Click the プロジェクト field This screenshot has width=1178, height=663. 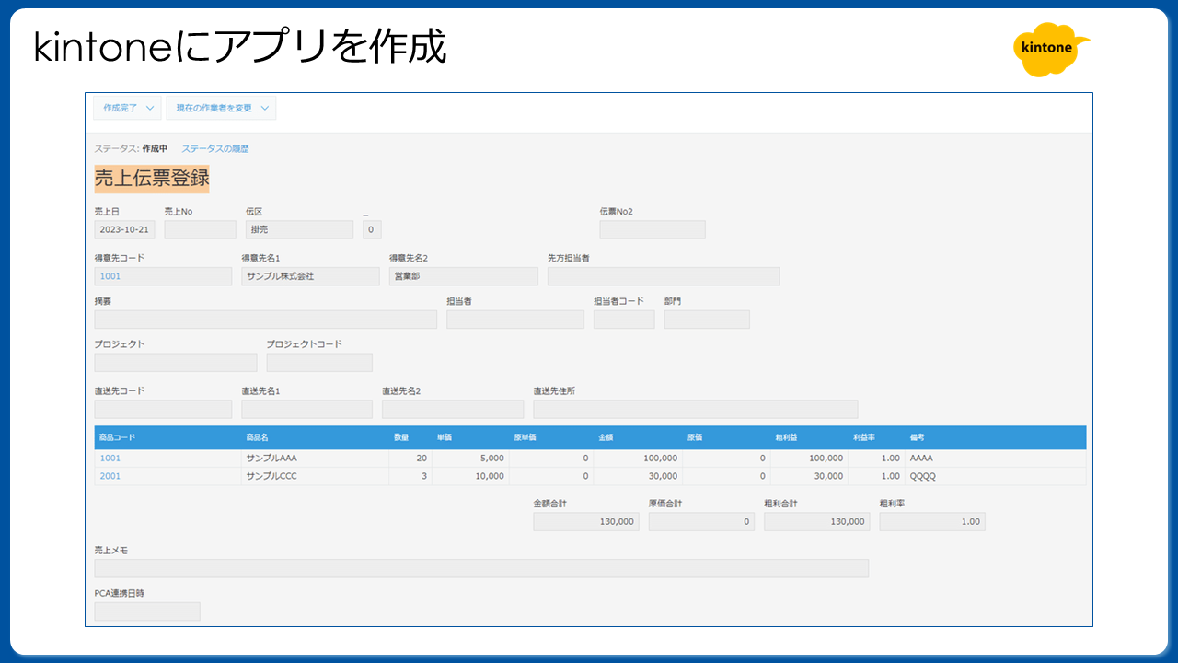coord(176,363)
